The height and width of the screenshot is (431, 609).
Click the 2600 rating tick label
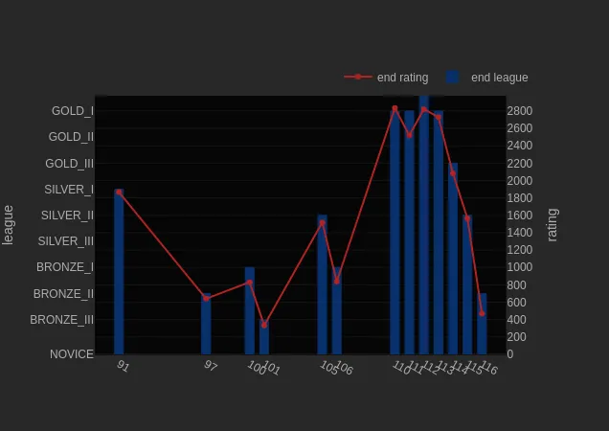[520, 127]
